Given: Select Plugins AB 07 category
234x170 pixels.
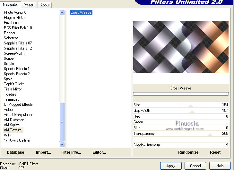Looking at the screenshot, I should (14, 18).
